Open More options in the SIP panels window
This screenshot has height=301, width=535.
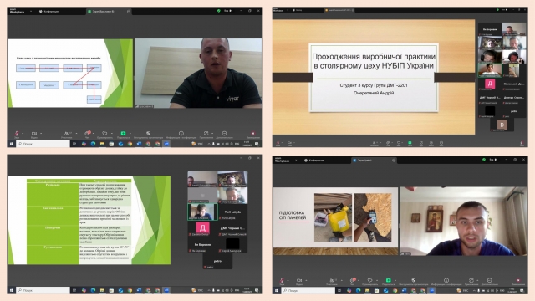coord(489,281)
